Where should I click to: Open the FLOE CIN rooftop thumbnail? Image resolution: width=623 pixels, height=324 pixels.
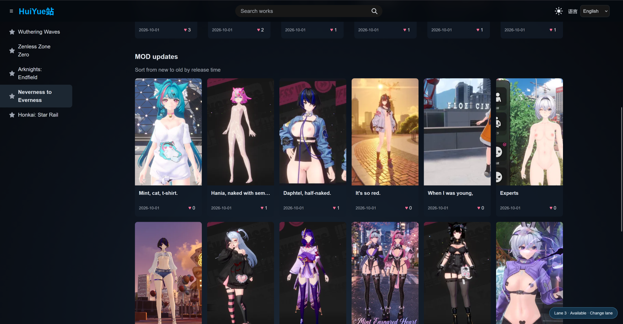point(457,132)
